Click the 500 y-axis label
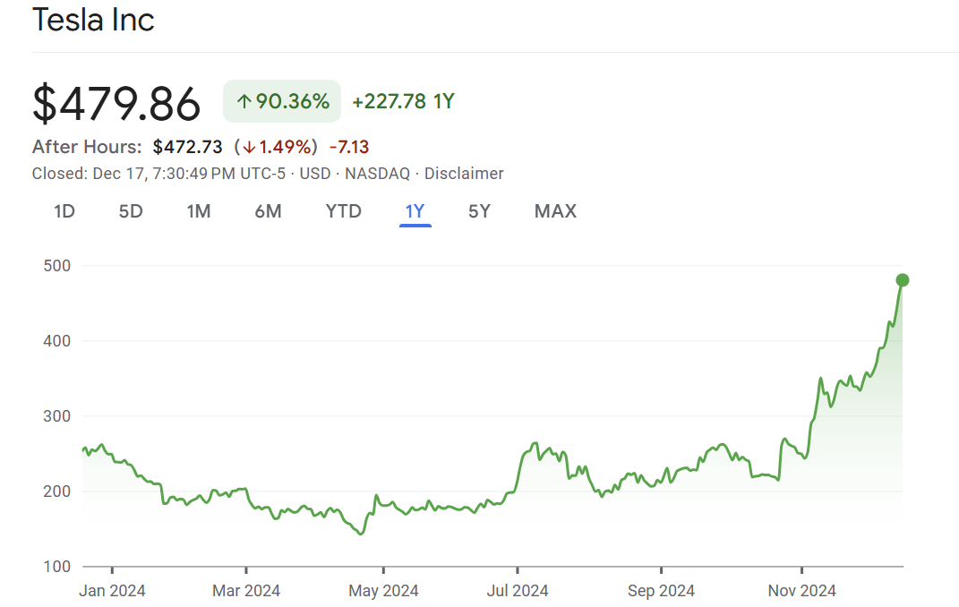Viewport: 959px width, 607px height. (57, 266)
